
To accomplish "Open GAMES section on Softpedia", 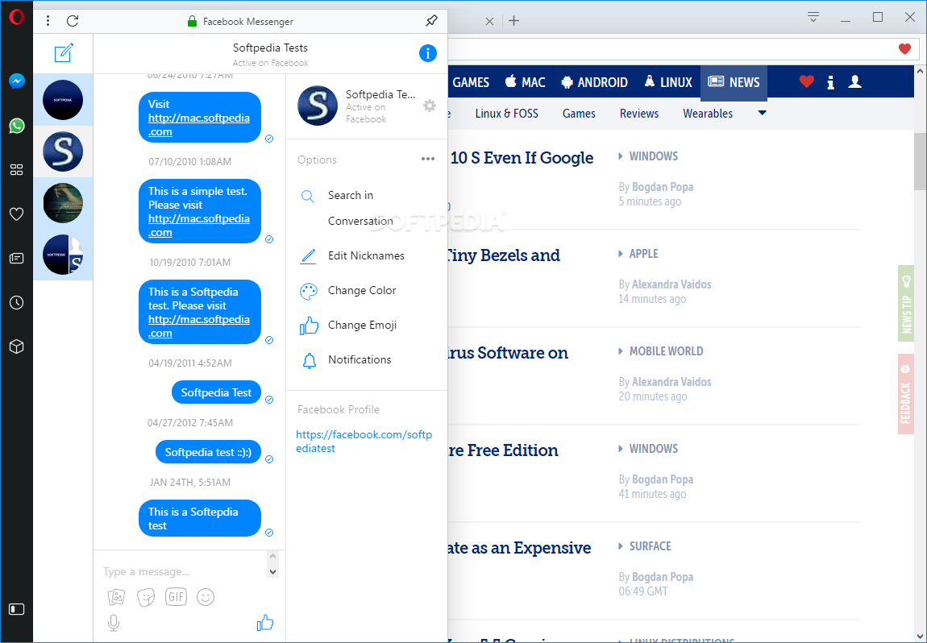I will pos(471,82).
